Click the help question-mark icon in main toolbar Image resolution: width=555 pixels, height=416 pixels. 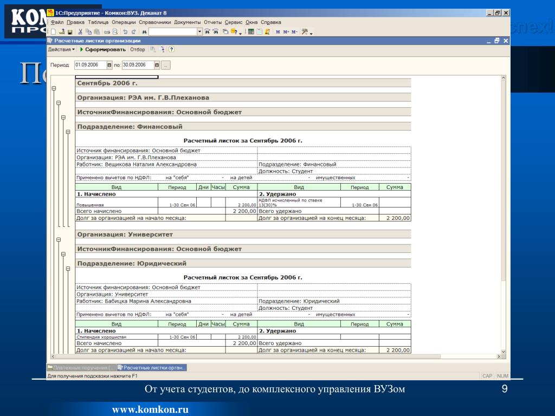tap(235, 32)
